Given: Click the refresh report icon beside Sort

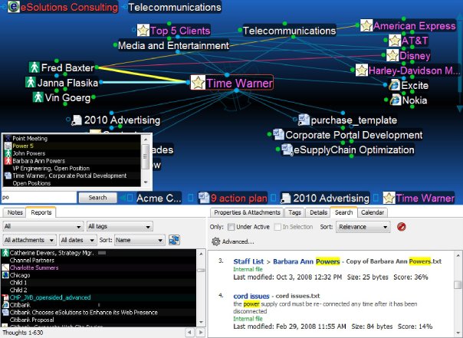Looking at the screenshot, I should (x=174, y=240).
